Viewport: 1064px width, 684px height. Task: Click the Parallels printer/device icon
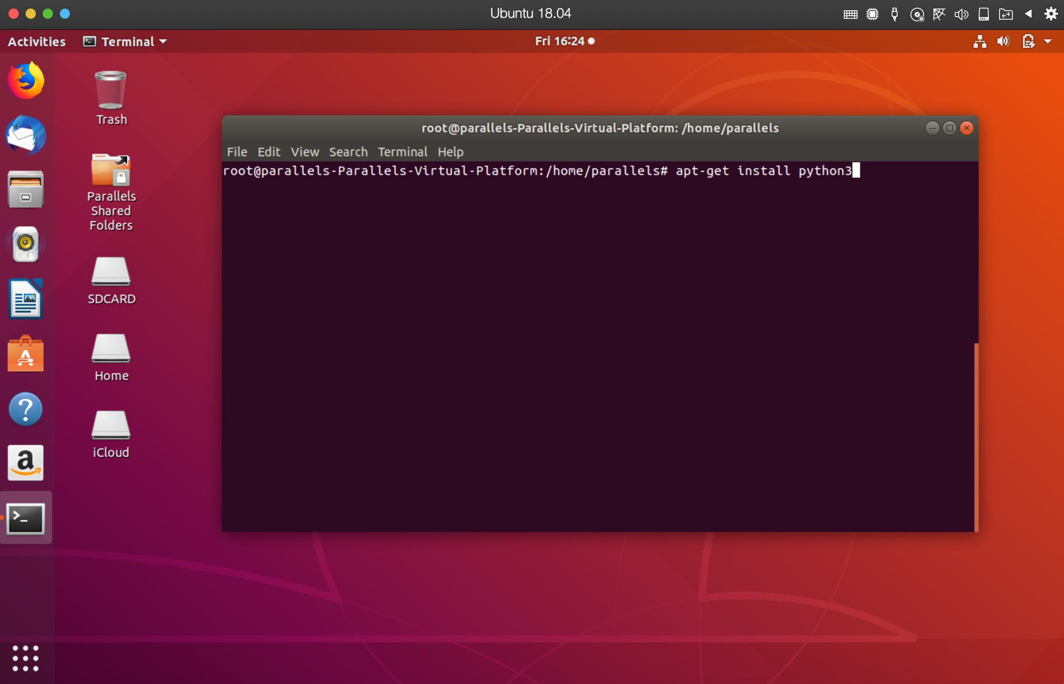tap(984, 14)
